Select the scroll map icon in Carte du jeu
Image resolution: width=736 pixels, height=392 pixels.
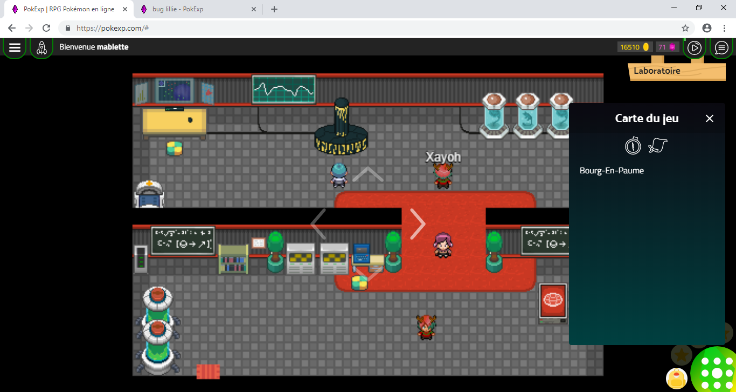pyautogui.click(x=658, y=145)
